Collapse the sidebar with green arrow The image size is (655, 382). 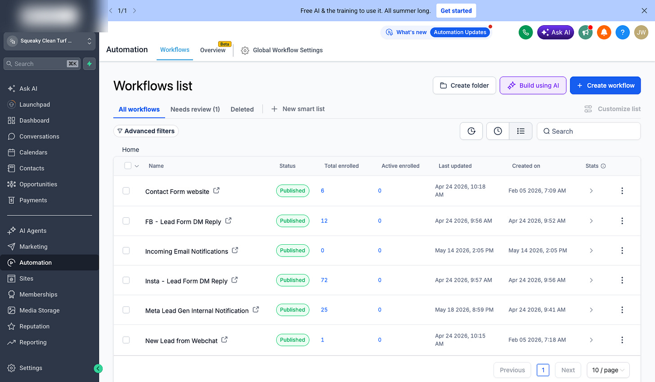pos(98,369)
